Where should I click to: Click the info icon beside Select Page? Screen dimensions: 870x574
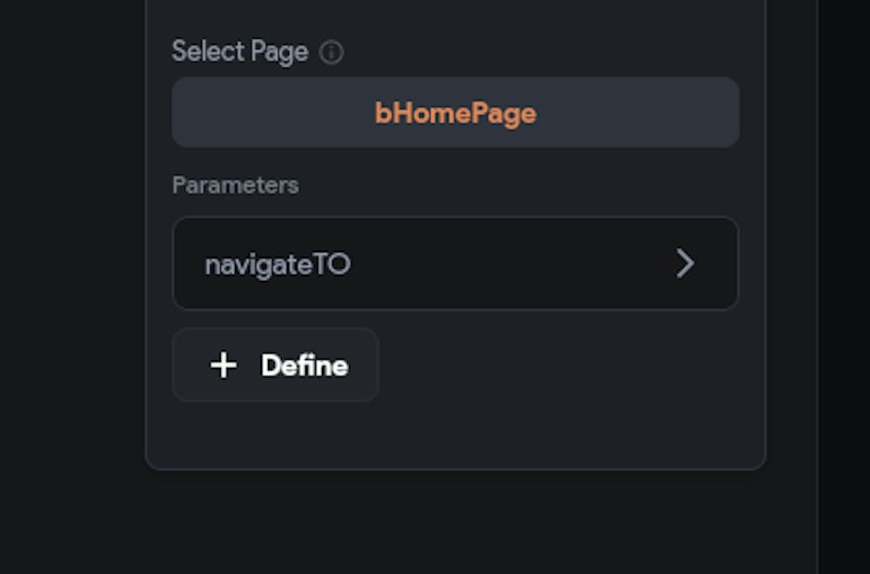(x=331, y=52)
